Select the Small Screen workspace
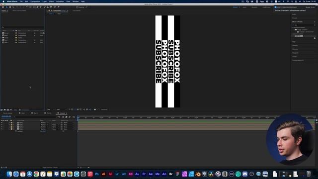The image size is (318, 179). tap(266, 7)
